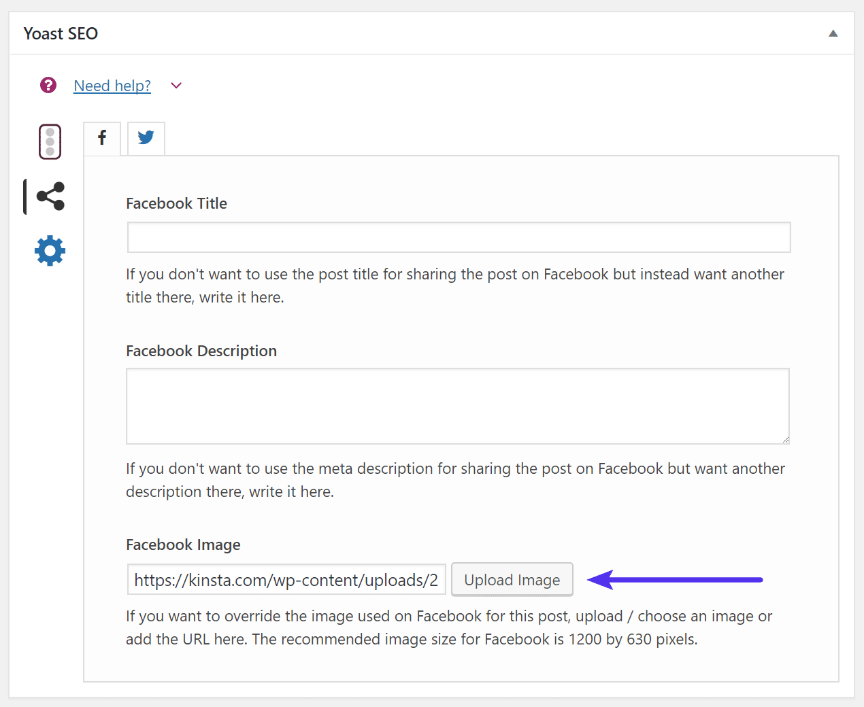Click the question mark help icon
Viewport: 864px width, 707px height.
pyautogui.click(x=48, y=85)
